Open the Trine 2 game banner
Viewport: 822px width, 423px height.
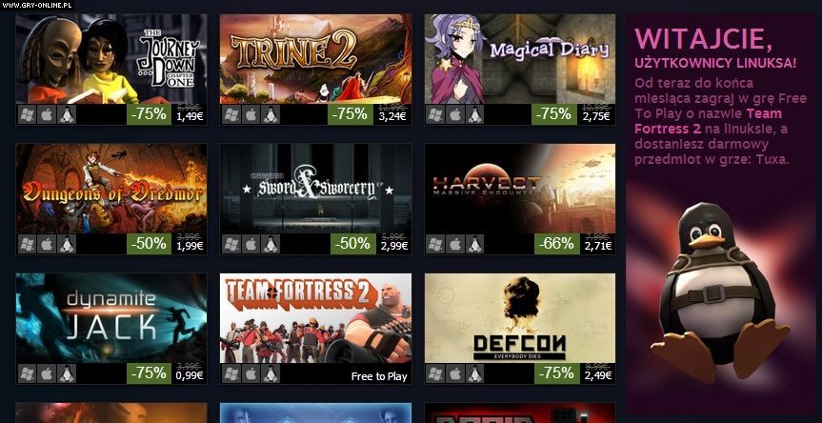coord(315,59)
